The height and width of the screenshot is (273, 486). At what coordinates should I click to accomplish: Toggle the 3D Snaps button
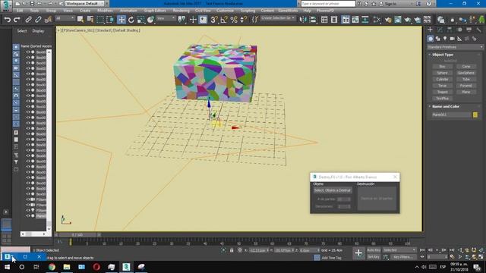click(x=214, y=20)
